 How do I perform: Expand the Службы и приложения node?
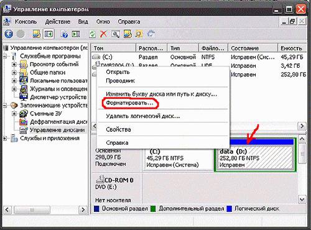[x=5, y=138]
